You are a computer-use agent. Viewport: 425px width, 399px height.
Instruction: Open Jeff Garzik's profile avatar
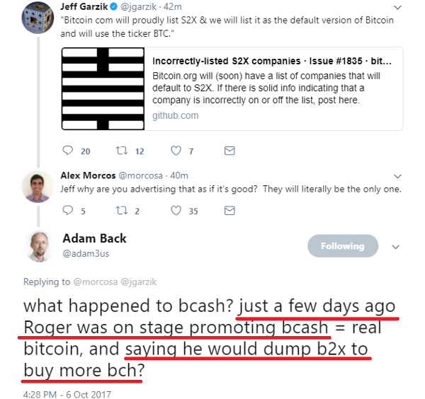(x=38, y=18)
